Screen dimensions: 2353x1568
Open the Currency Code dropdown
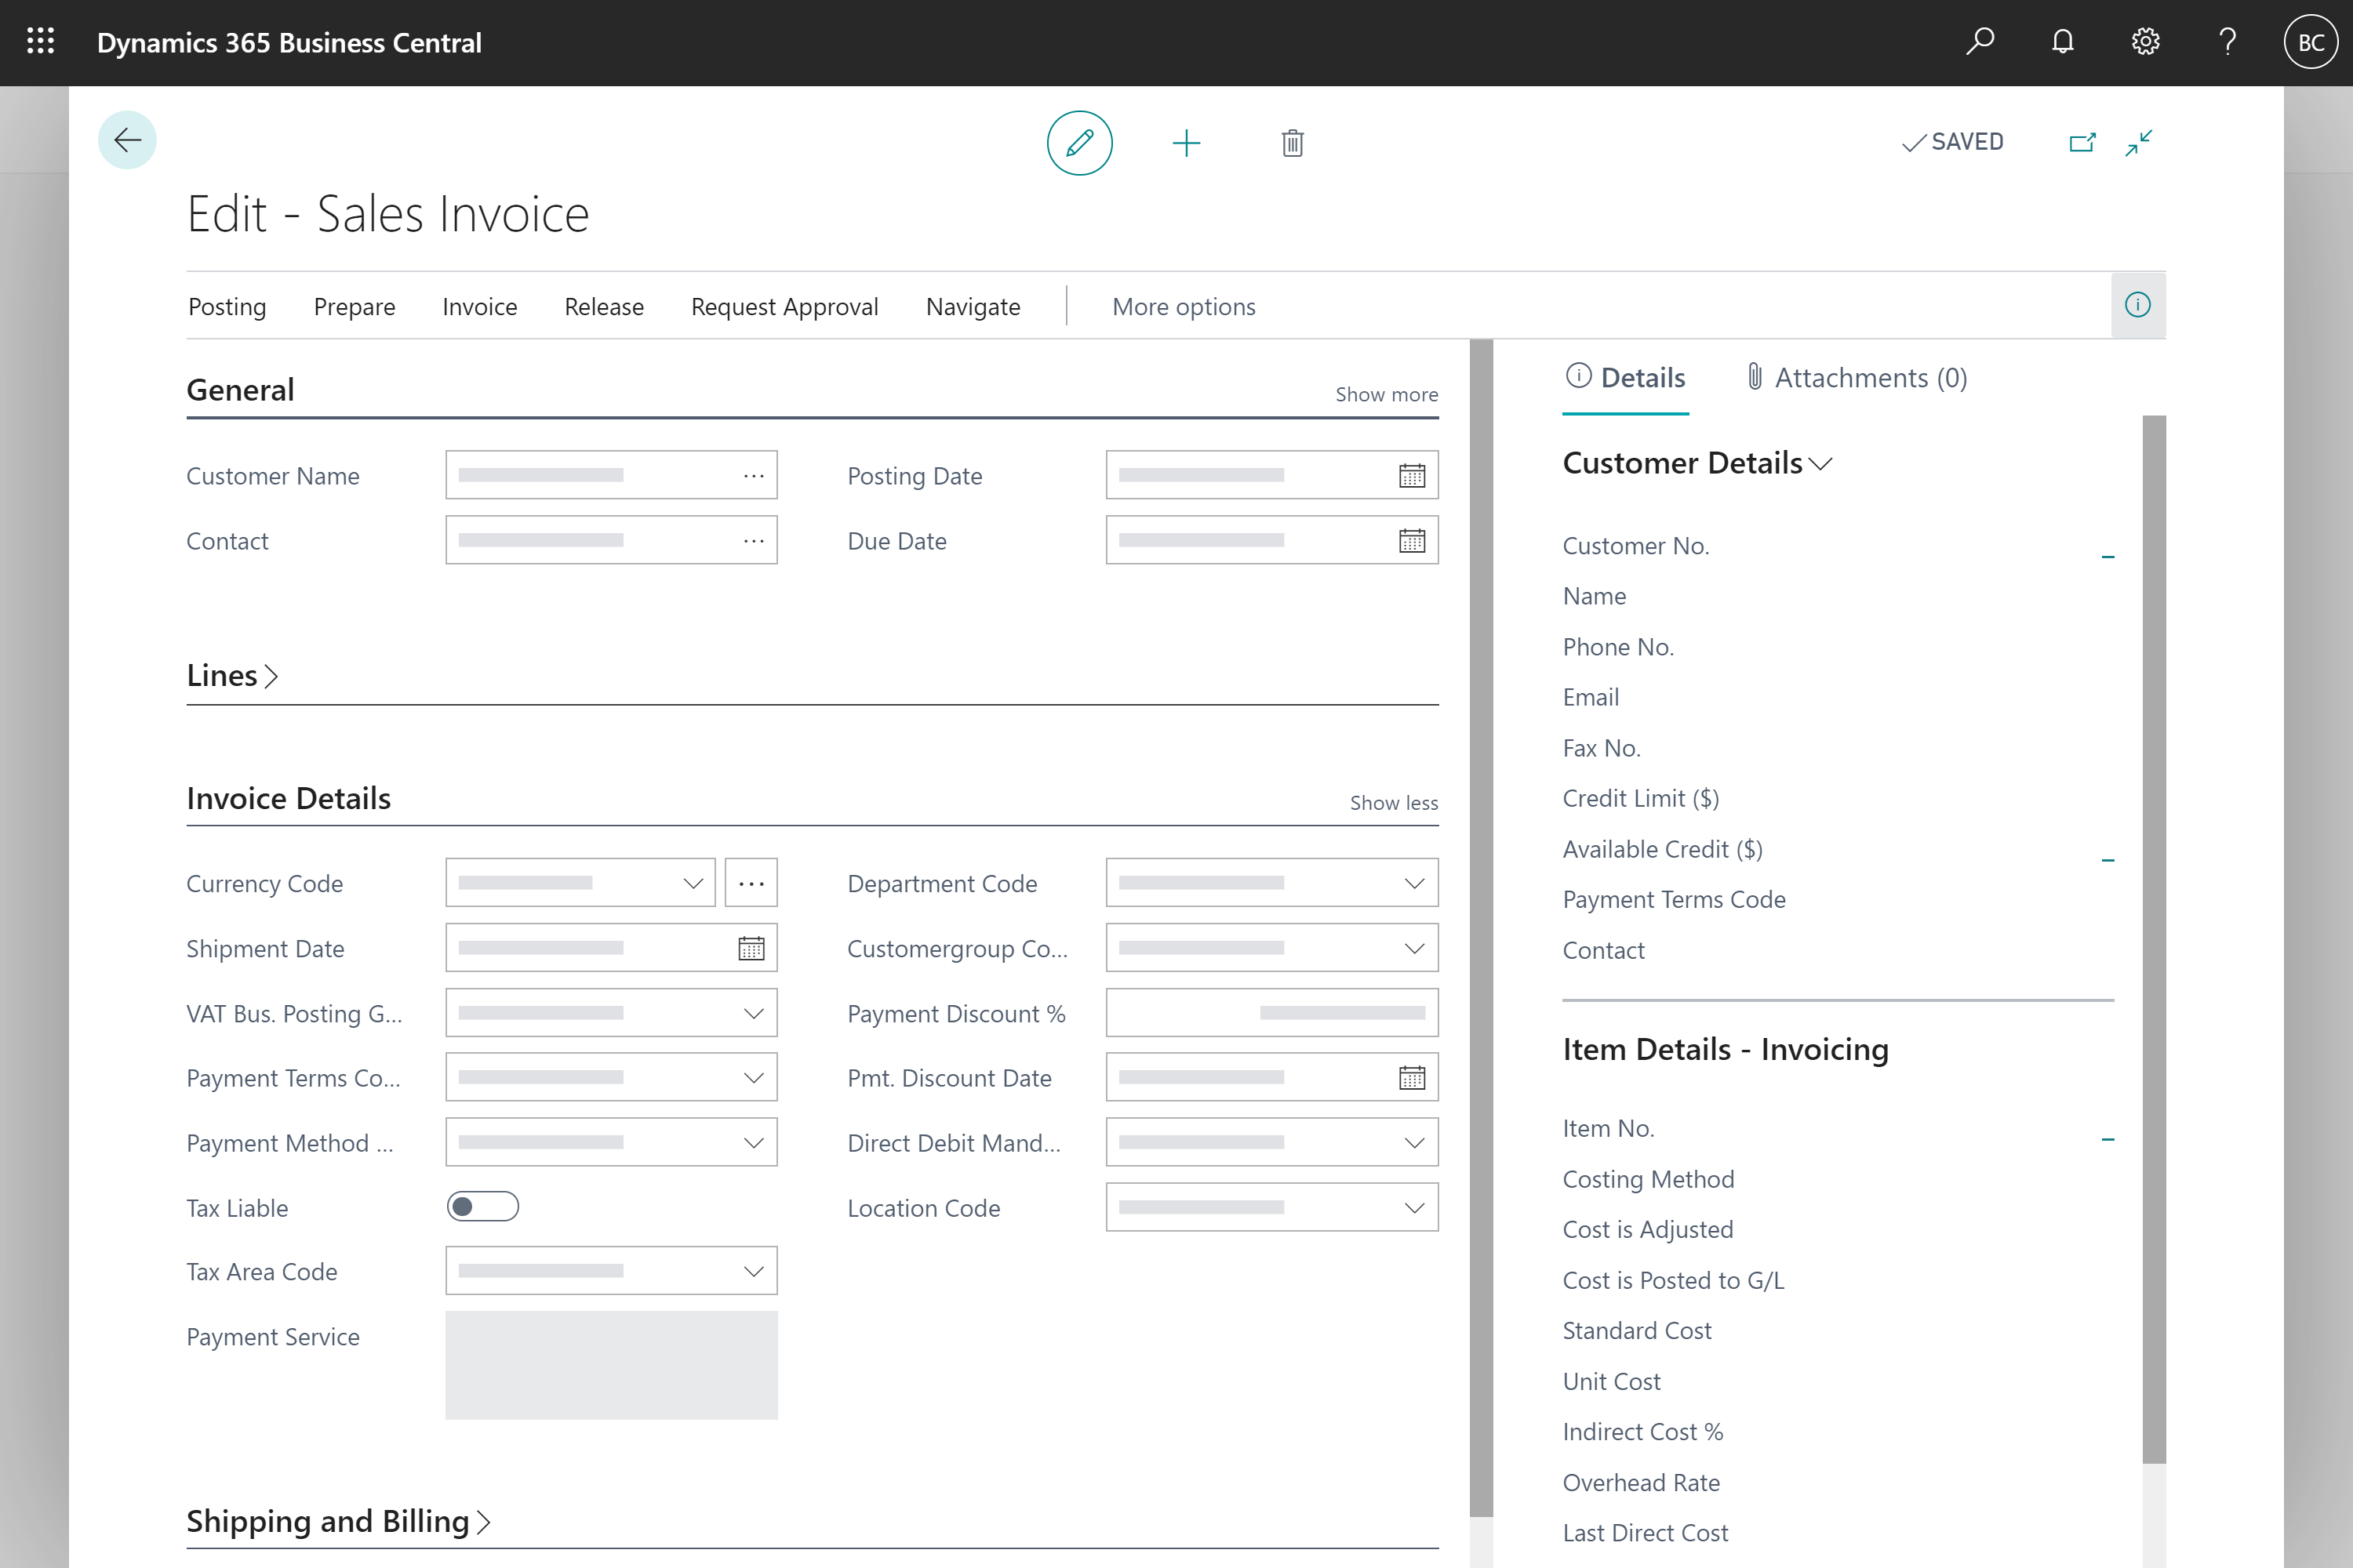[693, 882]
